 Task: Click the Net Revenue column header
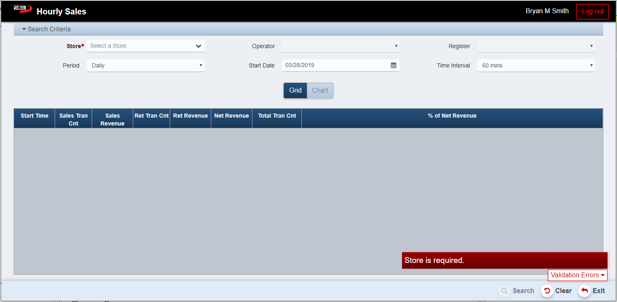(x=231, y=116)
